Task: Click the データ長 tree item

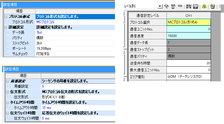Action: pyautogui.click(x=18, y=33)
